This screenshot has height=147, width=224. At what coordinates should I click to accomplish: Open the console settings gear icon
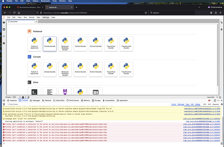coord(222,104)
